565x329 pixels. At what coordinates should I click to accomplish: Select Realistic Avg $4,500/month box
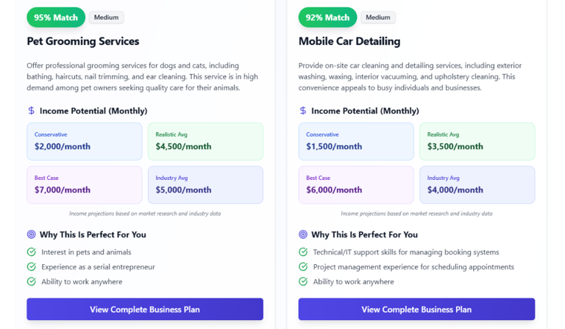pyautogui.click(x=205, y=142)
